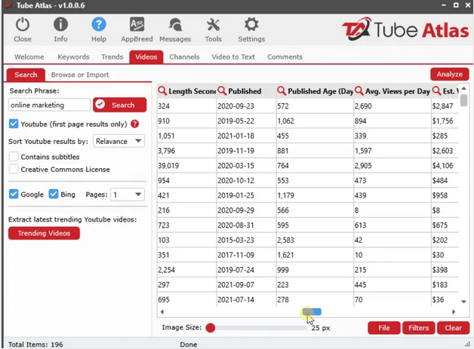Screen dimensions: 474x349
Task: Click the Published column search icon
Action: click(x=222, y=90)
